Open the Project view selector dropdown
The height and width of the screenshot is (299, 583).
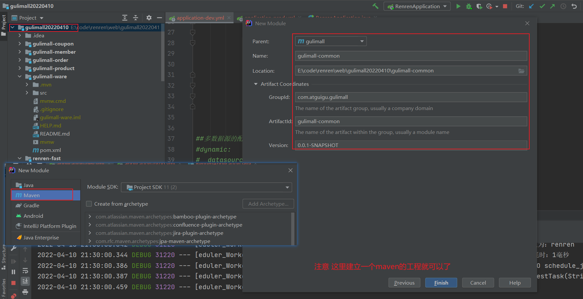pyautogui.click(x=28, y=18)
